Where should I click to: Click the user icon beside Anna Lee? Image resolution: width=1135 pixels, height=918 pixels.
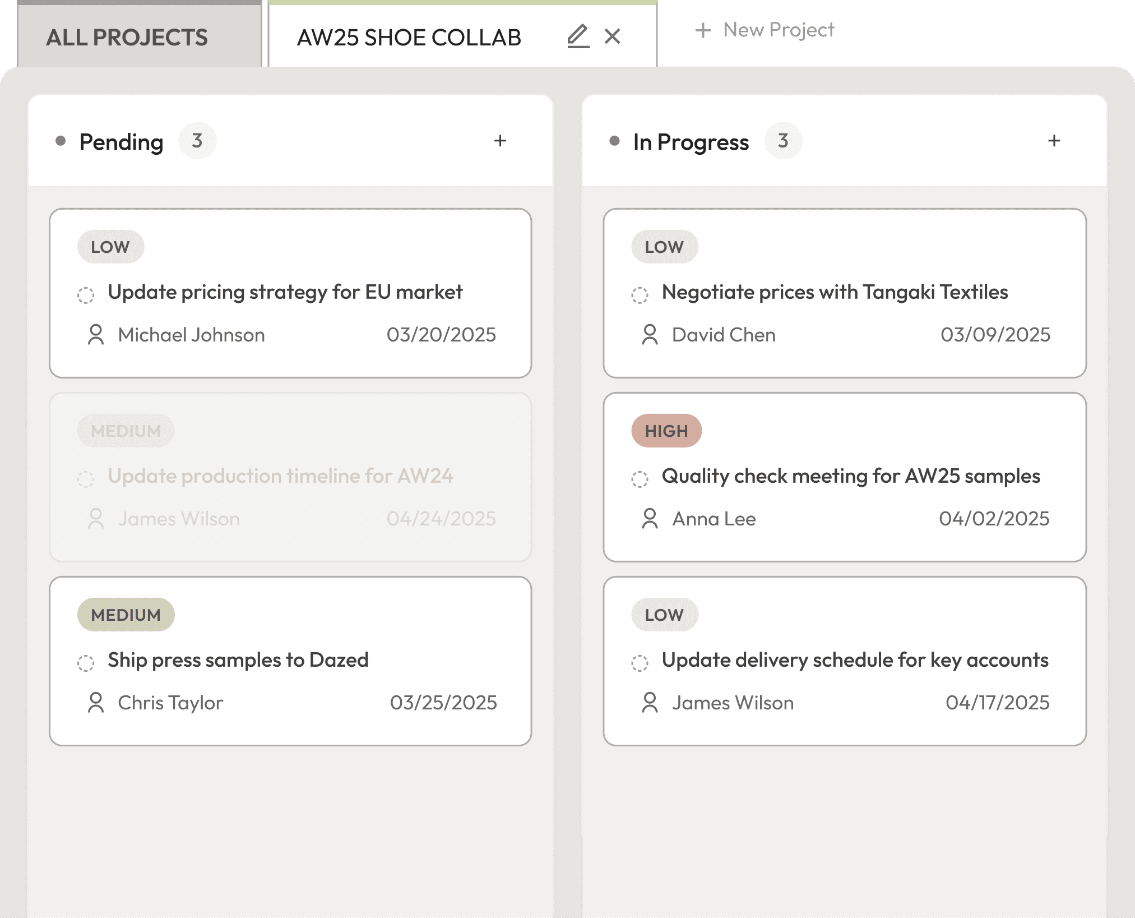tap(650, 519)
